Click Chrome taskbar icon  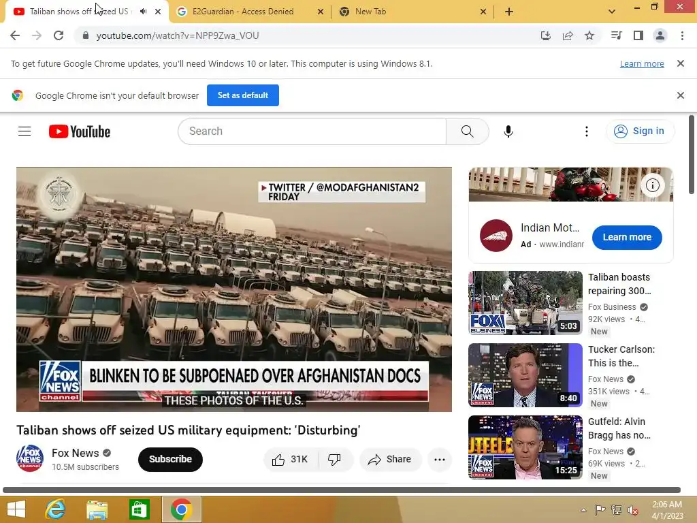[x=181, y=509]
